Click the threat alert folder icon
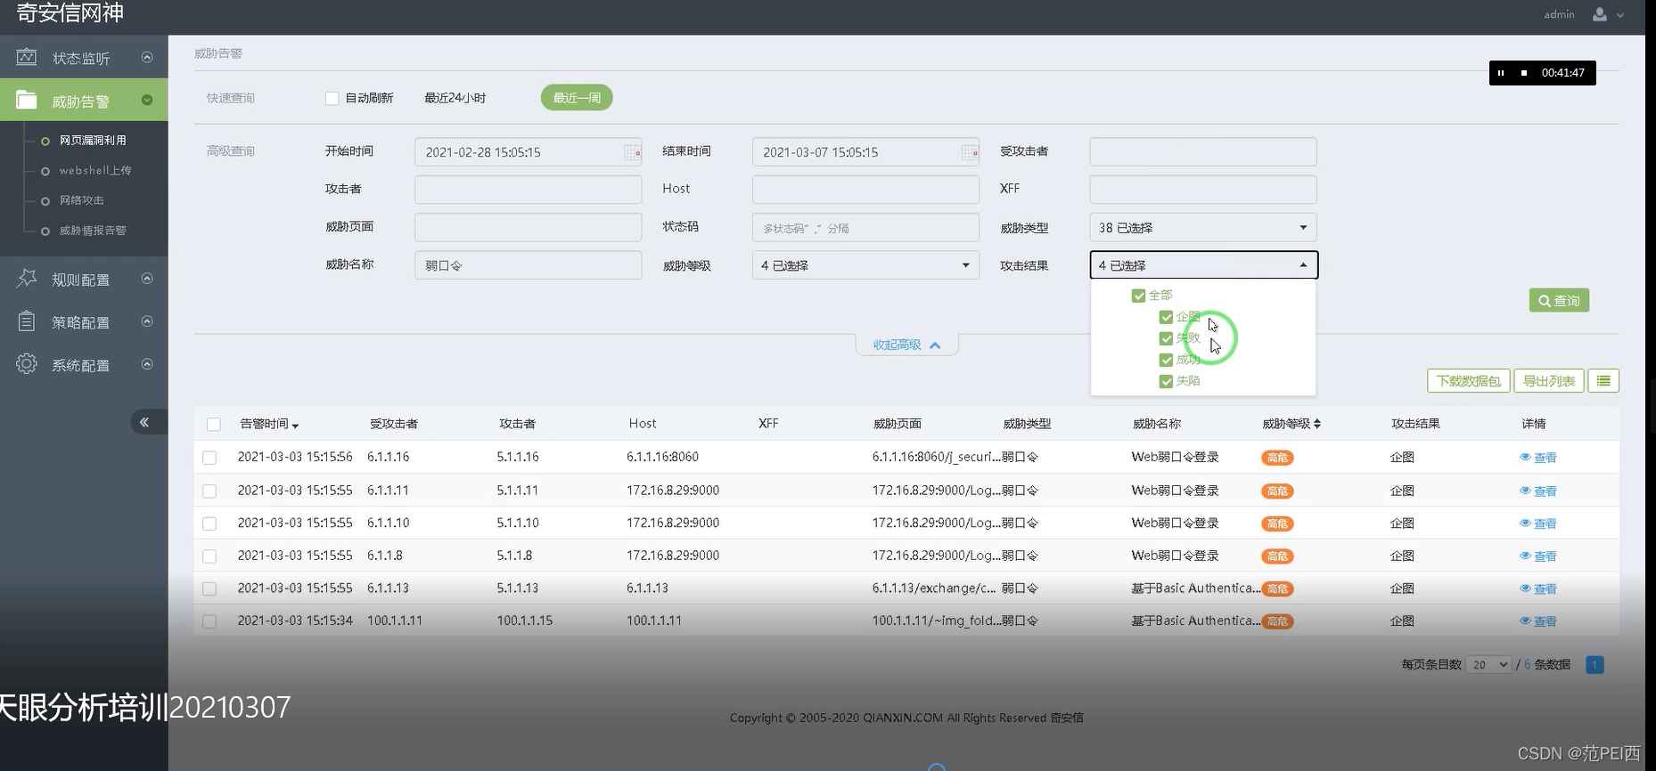 27,101
